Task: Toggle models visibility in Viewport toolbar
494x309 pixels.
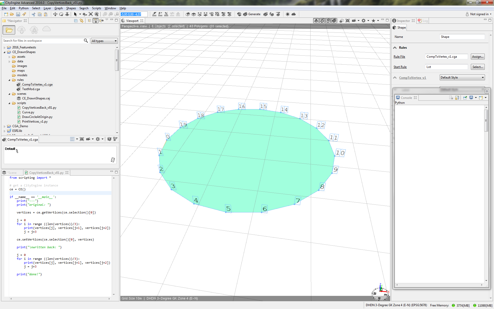Action: 334,21
